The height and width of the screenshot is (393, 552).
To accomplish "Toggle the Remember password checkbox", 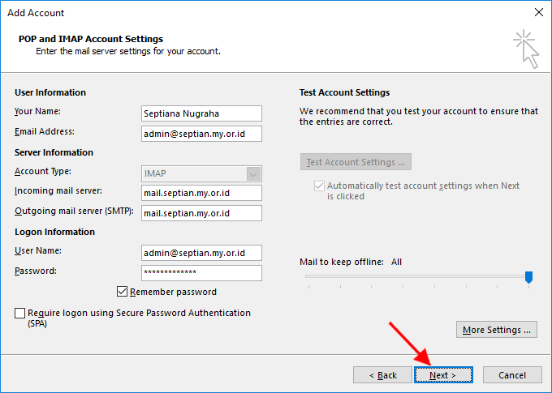I will [x=122, y=292].
